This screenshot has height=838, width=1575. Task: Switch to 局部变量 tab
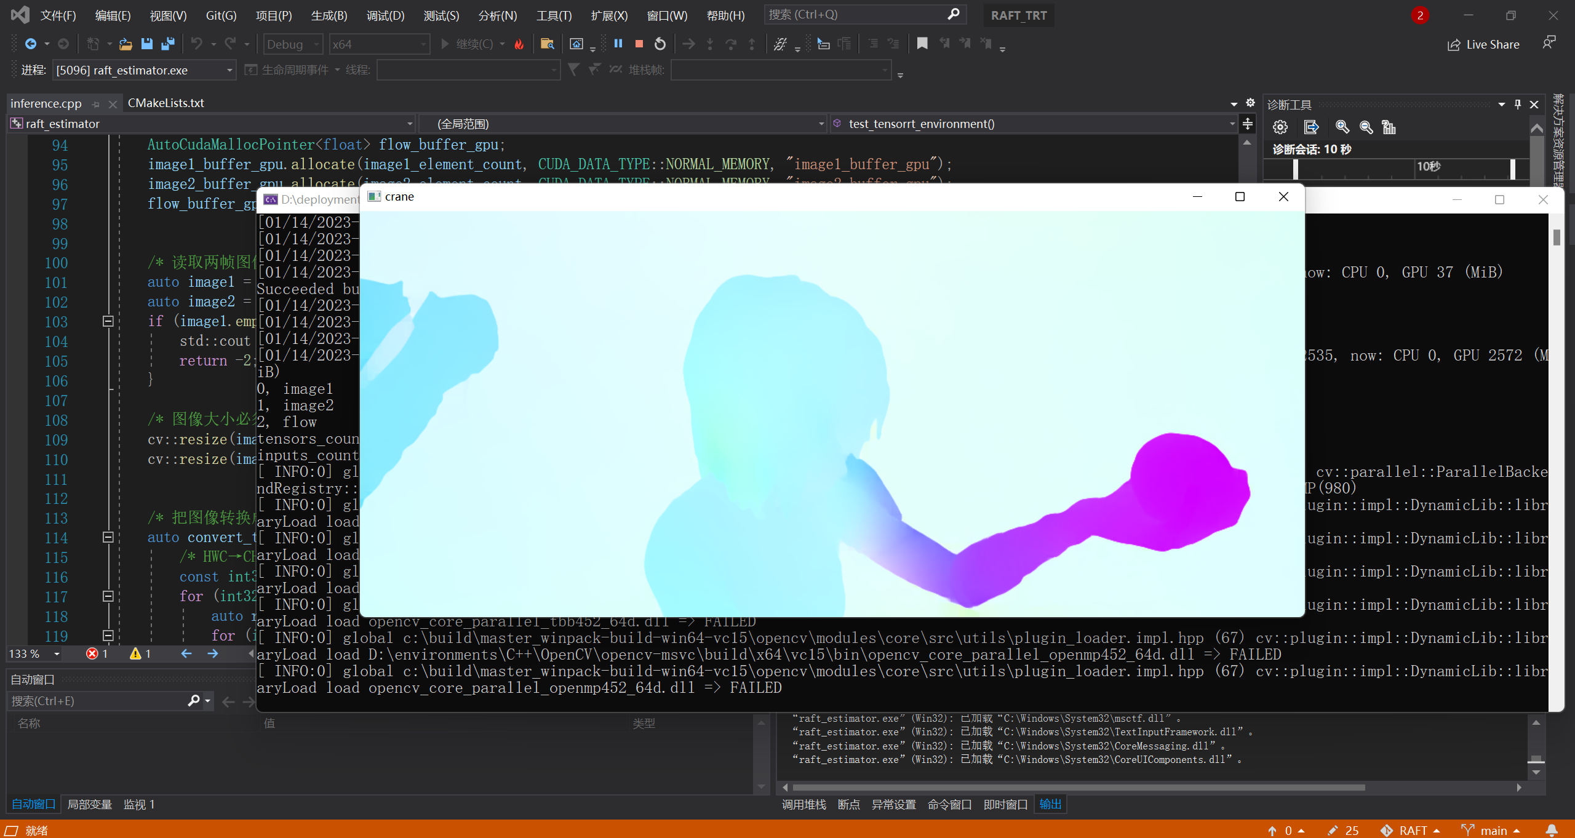[x=90, y=804]
